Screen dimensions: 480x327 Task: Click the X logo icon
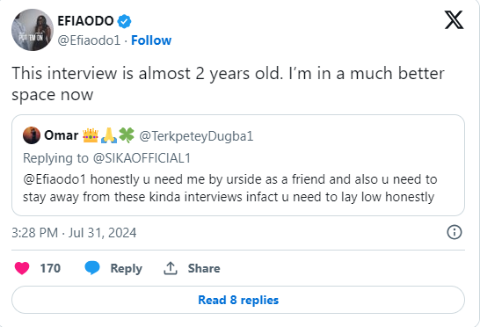(454, 20)
